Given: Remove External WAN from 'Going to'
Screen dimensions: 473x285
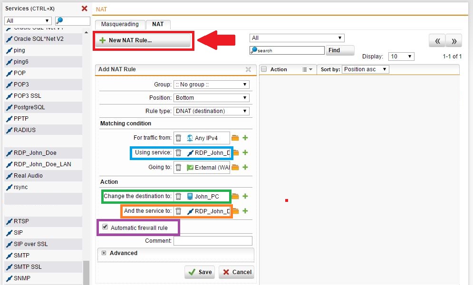Looking at the screenshot, I should [179, 167].
